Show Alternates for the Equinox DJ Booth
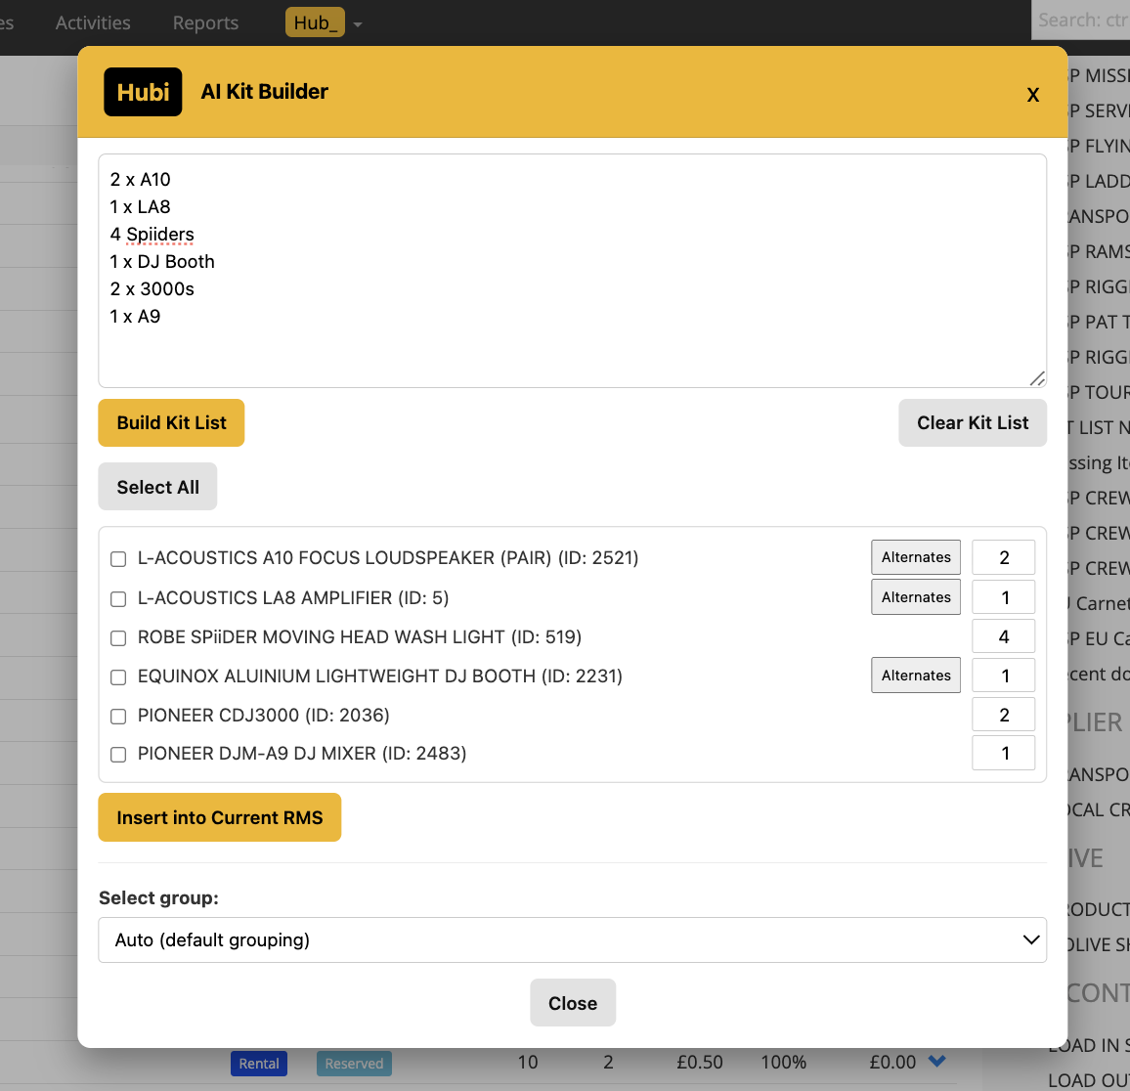 point(916,676)
